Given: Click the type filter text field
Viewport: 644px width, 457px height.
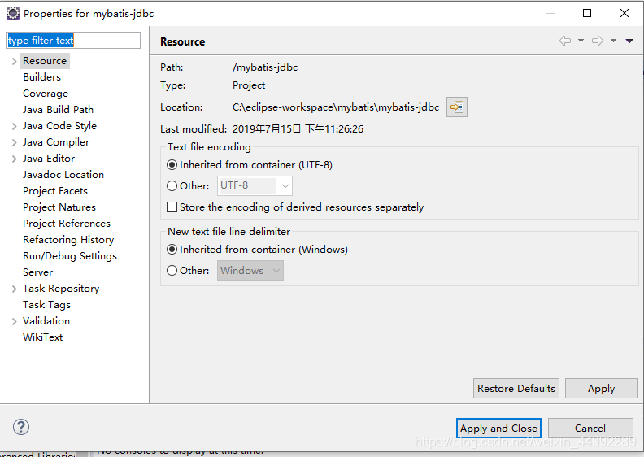Looking at the screenshot, I should [x=73, y=40].
